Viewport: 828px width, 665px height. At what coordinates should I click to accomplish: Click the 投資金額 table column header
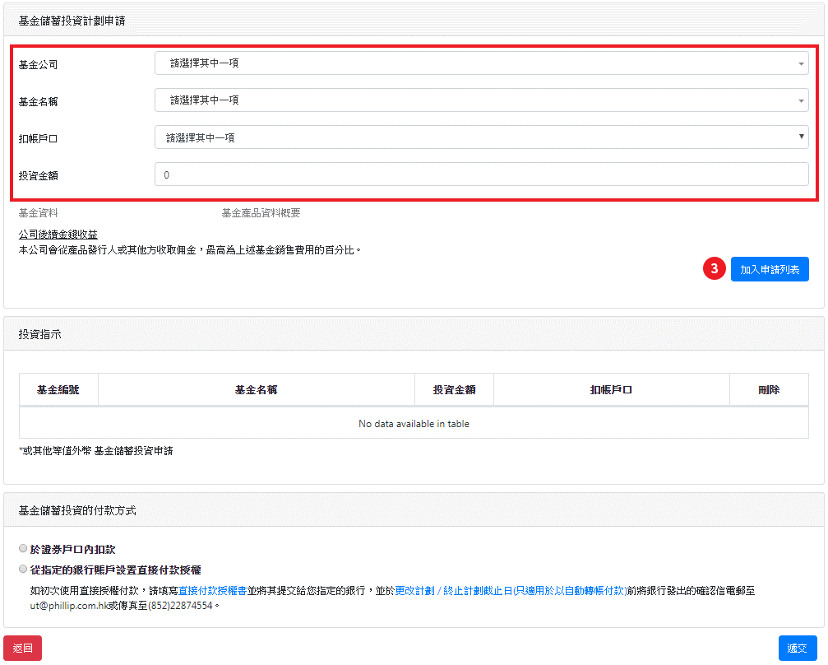[x=454, y=390]
